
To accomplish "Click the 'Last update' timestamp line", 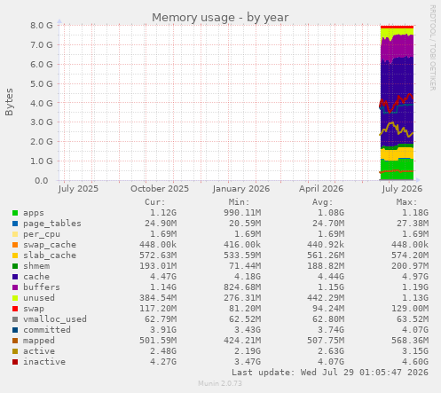I will point(330,373).
